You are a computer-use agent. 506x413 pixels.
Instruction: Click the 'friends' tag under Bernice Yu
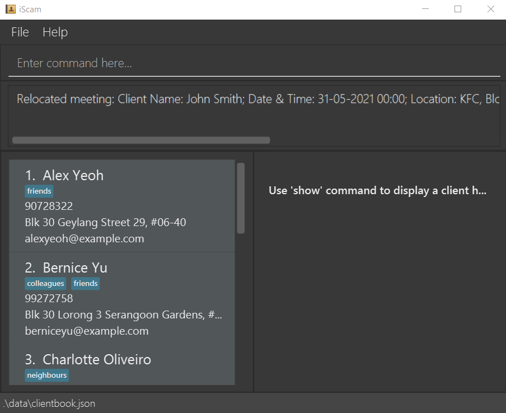(x=86, y=283)
